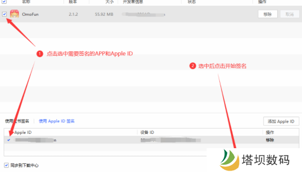
Task: Click the 开发者信息 column header
Action: point(133,2)
